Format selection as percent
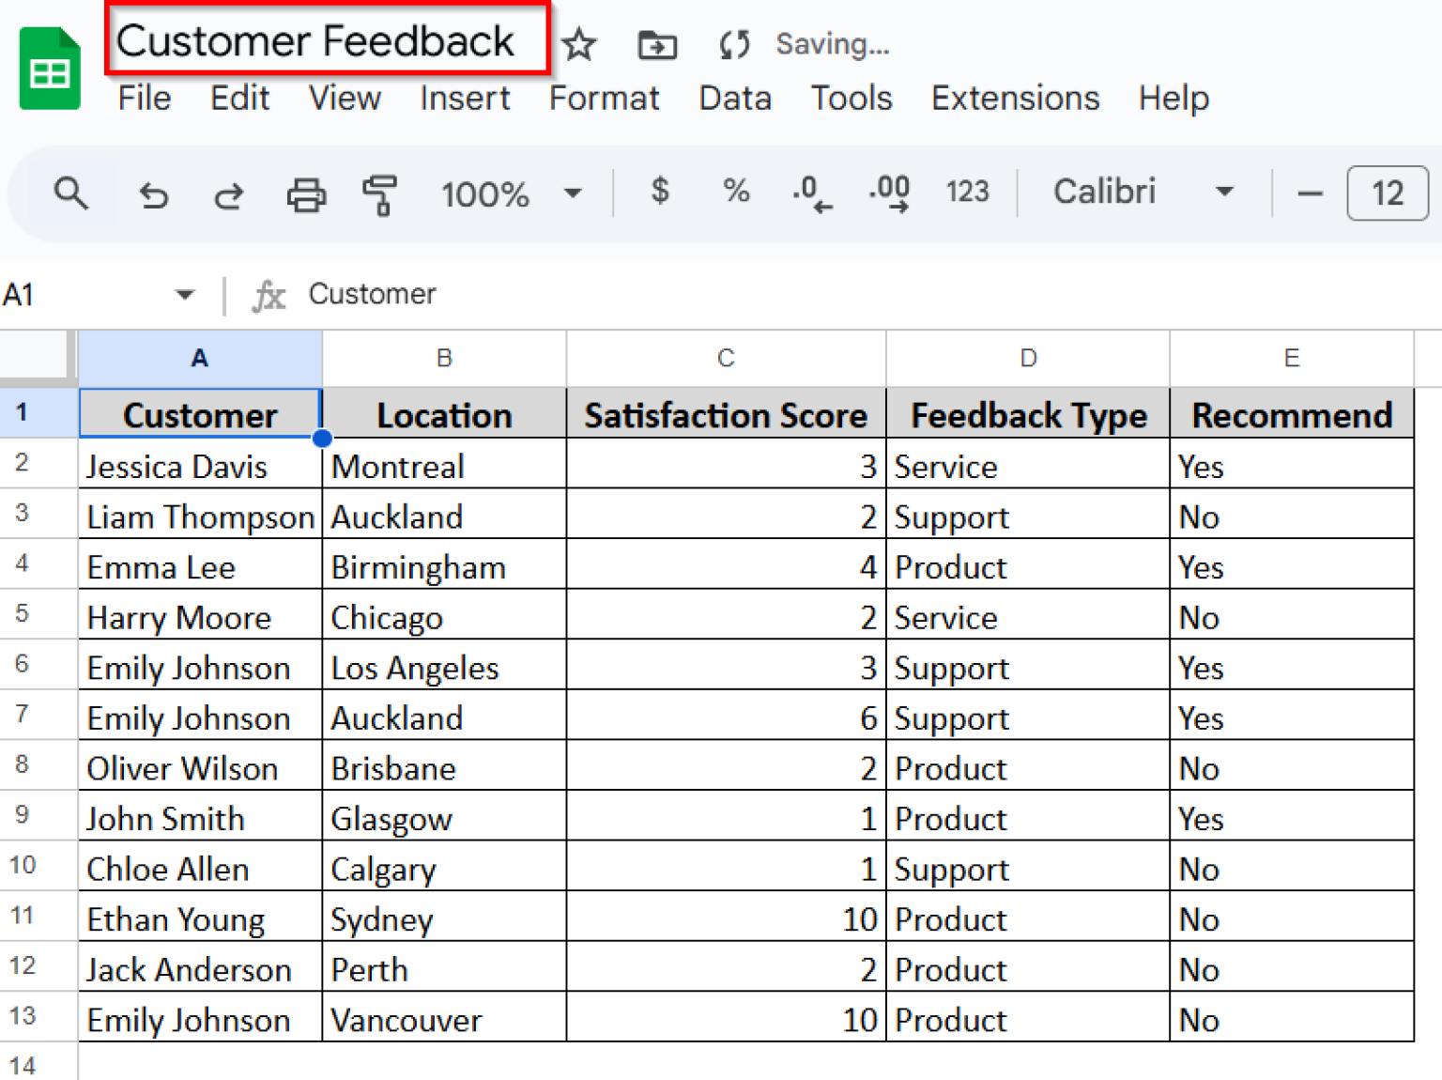Viewport: 1442px width, 1080px height. coord(736,193)
